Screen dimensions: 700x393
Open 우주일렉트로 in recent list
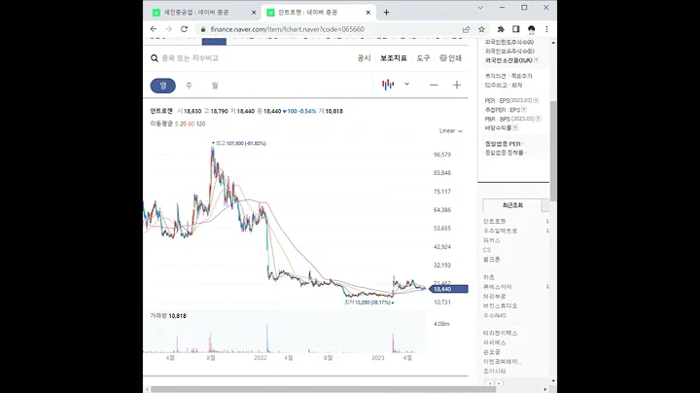tap(501, 231)
